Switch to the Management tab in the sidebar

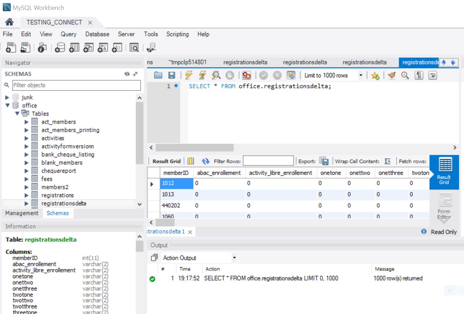21,213
